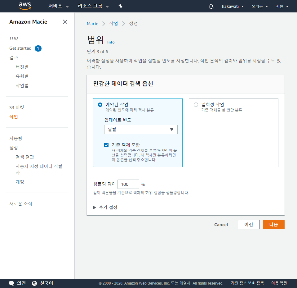The height and width of the screenshot is (288, 297).
Task: Open 유형별 under 결과
Action: (x=22, y=76)
